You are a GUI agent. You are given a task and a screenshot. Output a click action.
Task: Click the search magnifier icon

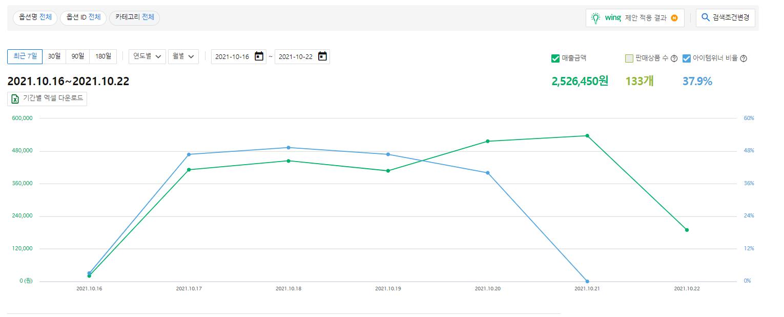[706, 17]
